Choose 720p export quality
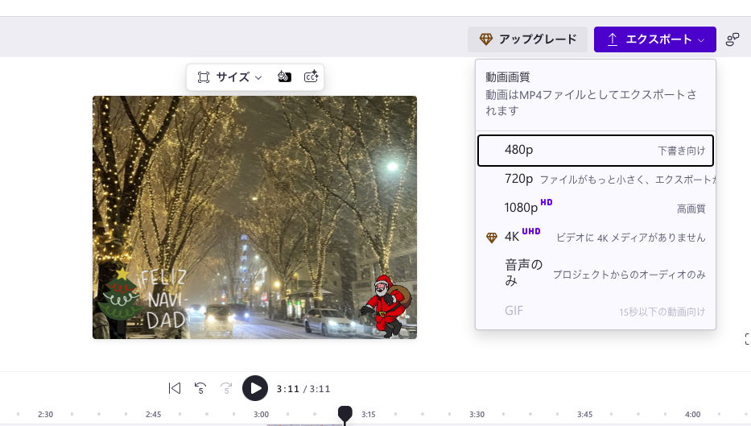Image resolution: width=751 pixels, height=426 pixels. click(595, 179)
